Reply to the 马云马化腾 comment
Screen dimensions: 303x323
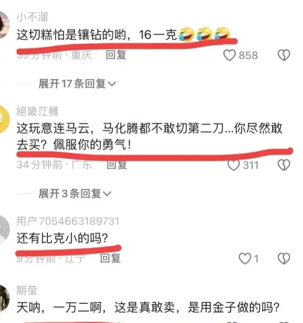[117, 165]
